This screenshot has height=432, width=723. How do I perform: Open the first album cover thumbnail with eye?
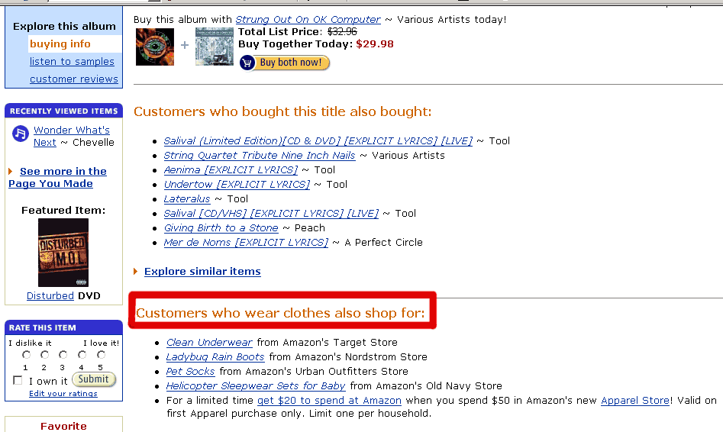155,47
